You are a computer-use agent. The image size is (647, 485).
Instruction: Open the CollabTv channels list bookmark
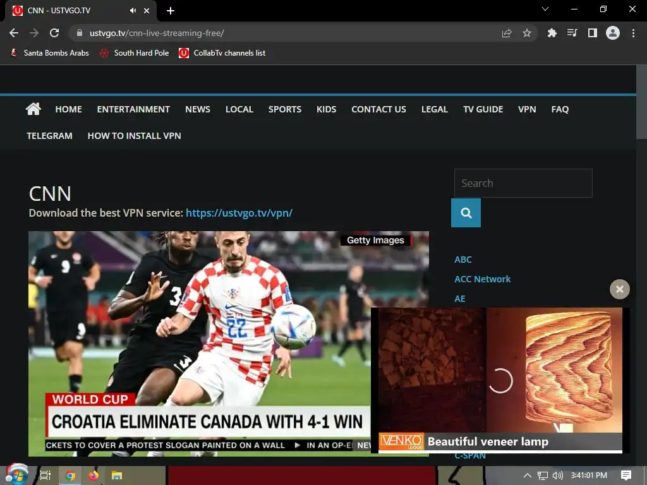point(222,53)
